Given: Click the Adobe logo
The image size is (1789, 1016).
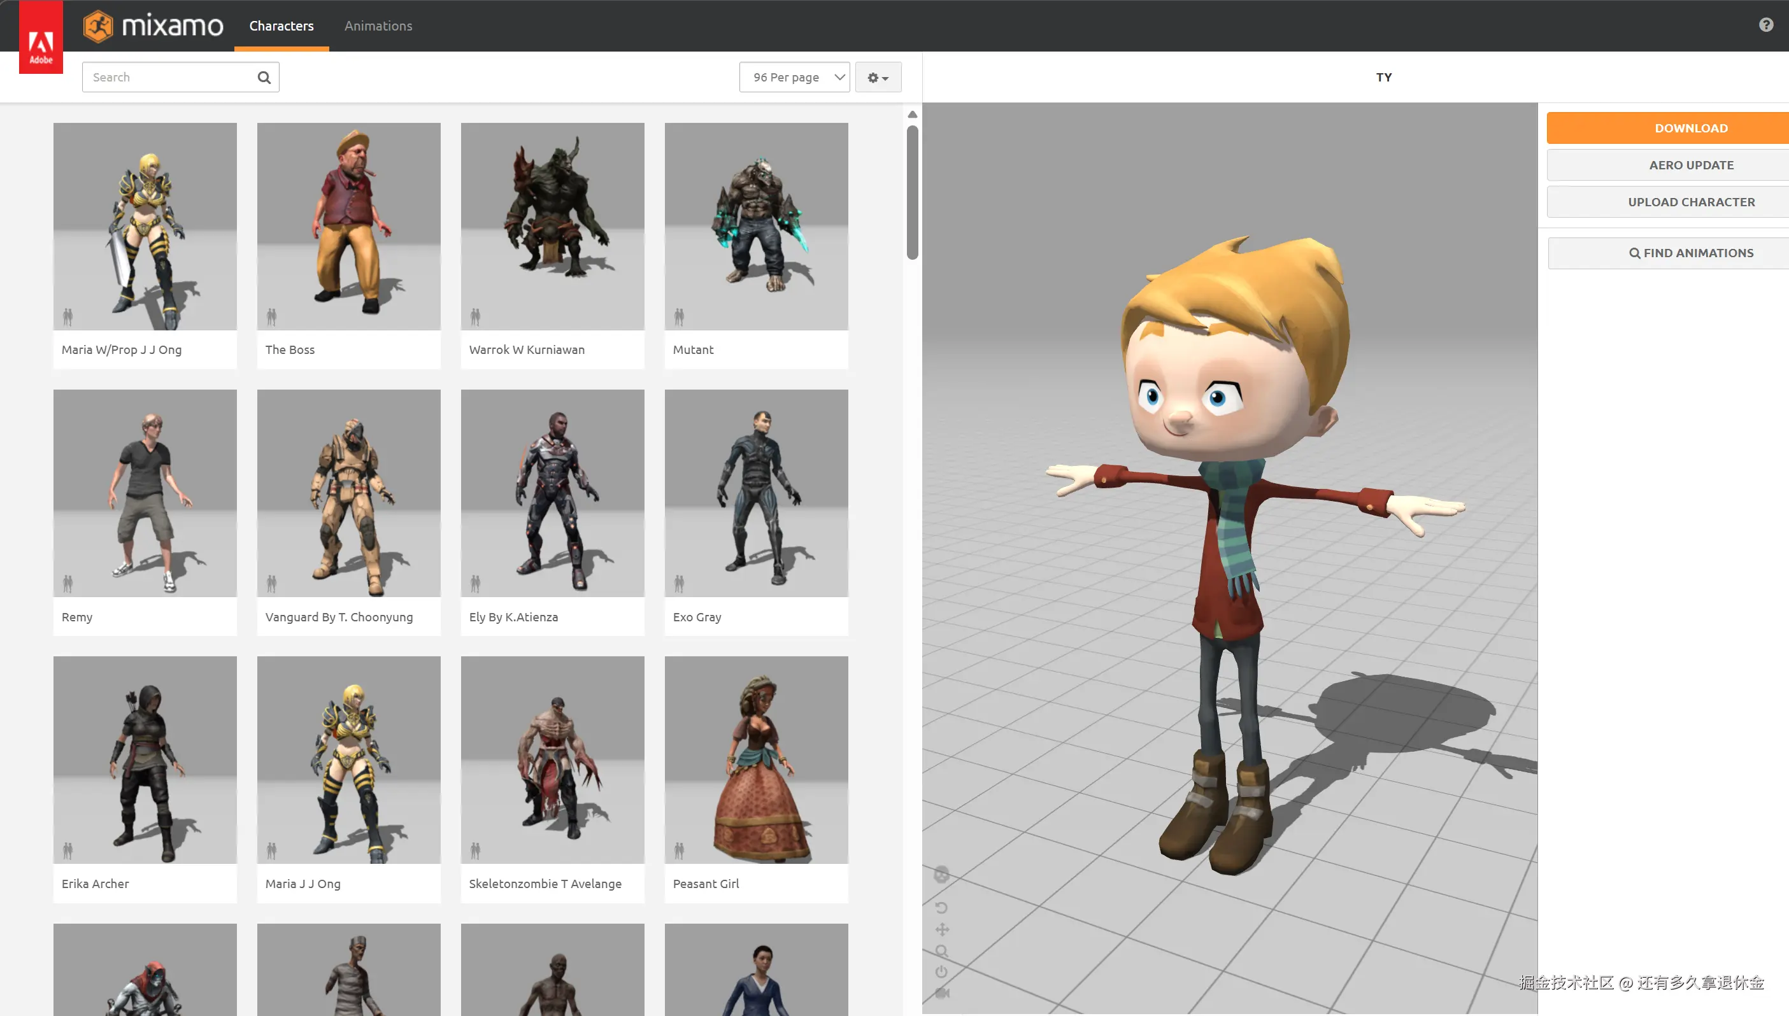Looking at the screenshot, I should click(x=41, y=37).
